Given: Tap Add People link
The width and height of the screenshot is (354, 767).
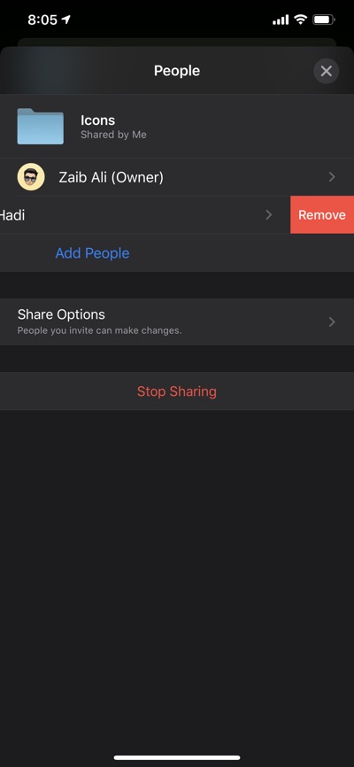Looking at the screenshot, I should point(92,253).
